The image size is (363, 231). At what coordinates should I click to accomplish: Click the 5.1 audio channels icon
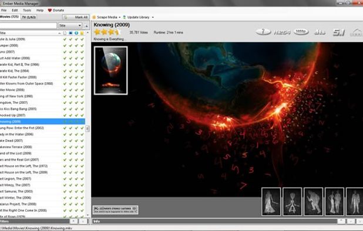tap(339, 32)
